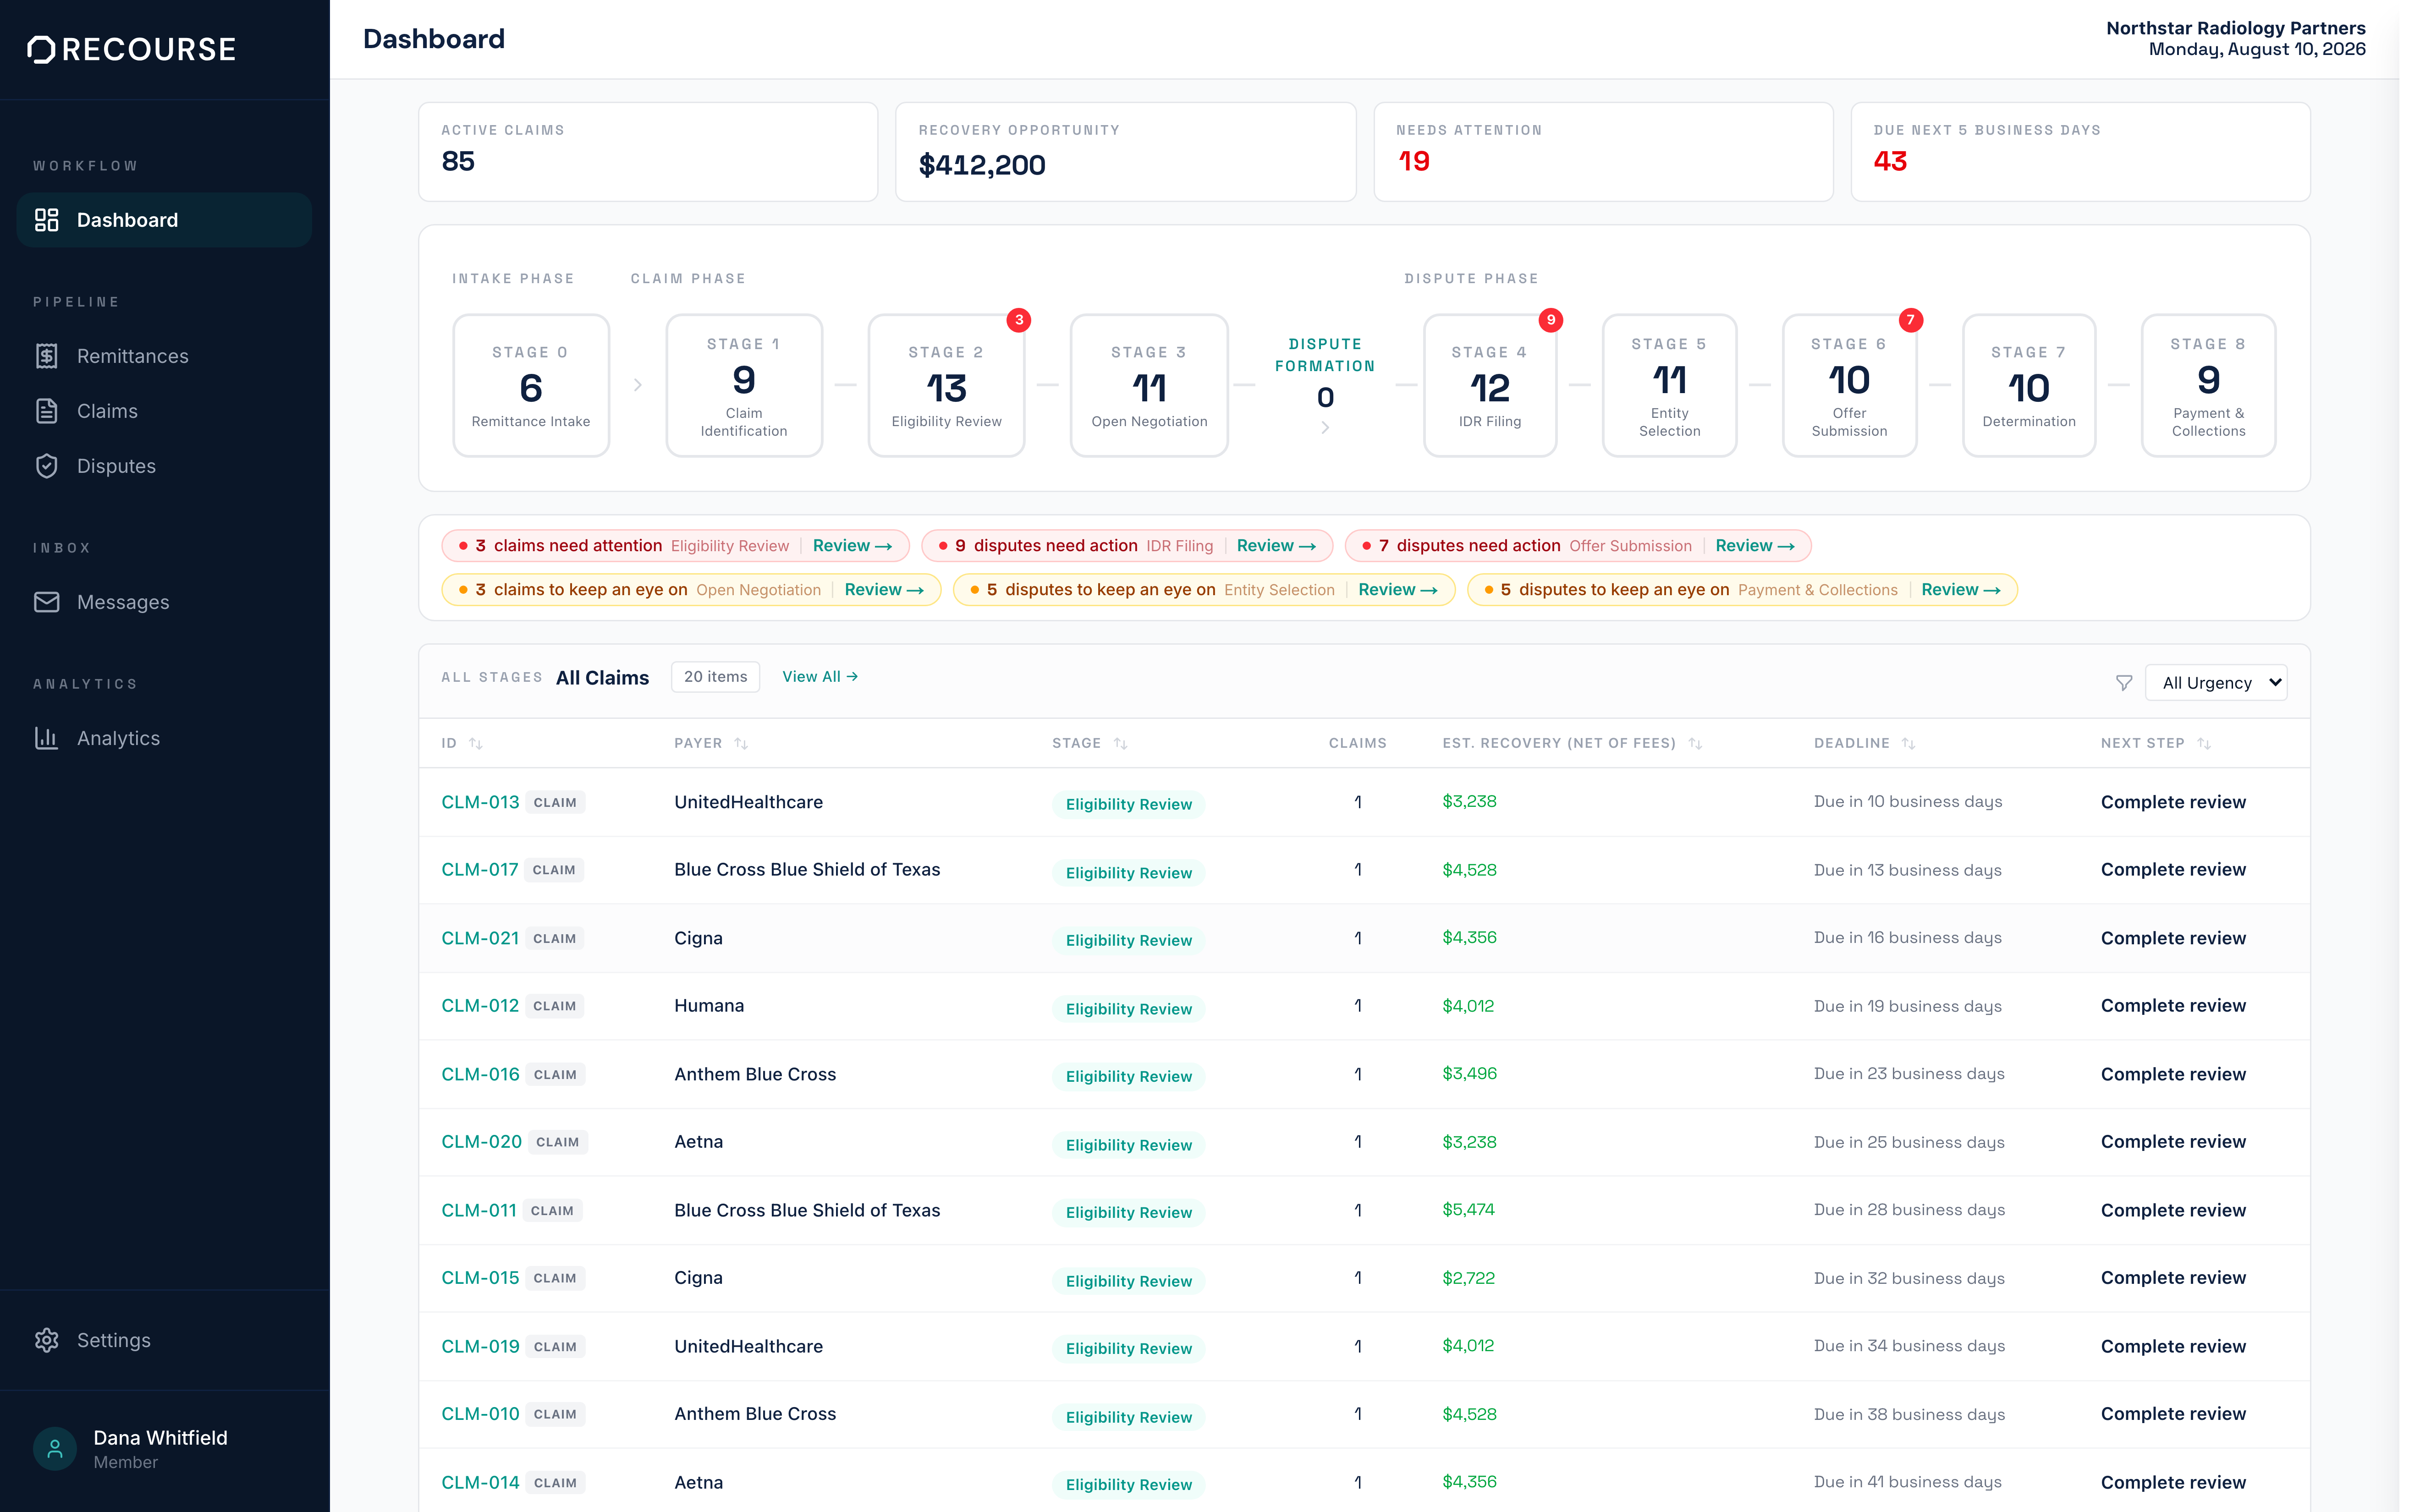This screenshot has height=1512, width=2420.
Task: Open Stage 6 Offer Submission card
Action: (1849, 386)
